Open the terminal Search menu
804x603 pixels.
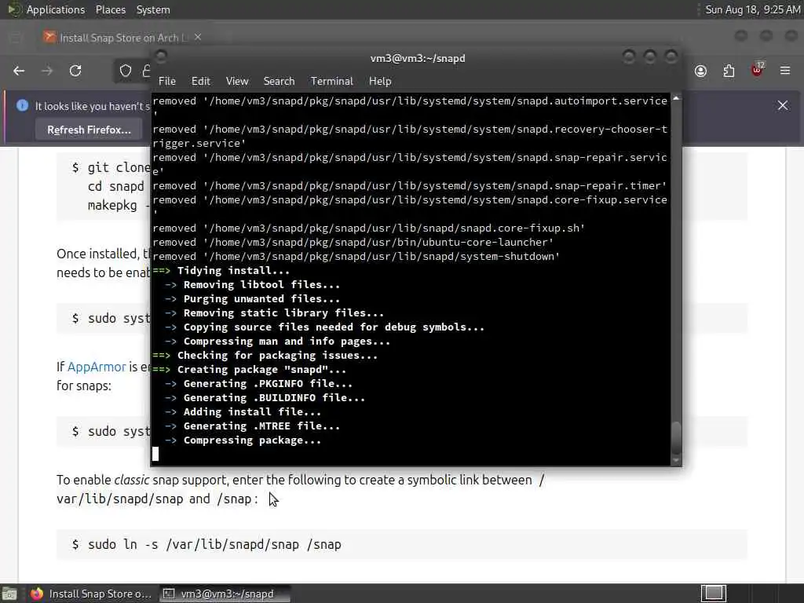point(279,81)
